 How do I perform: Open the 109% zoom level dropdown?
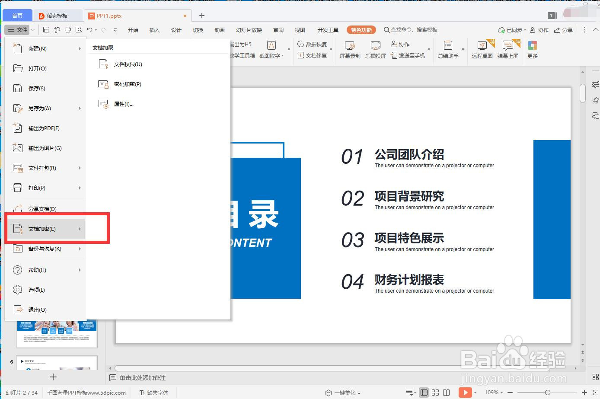(x=494, y=393)
